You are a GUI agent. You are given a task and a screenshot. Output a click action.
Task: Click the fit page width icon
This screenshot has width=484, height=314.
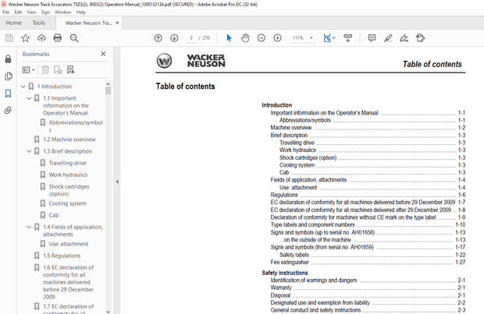[327, 38]
